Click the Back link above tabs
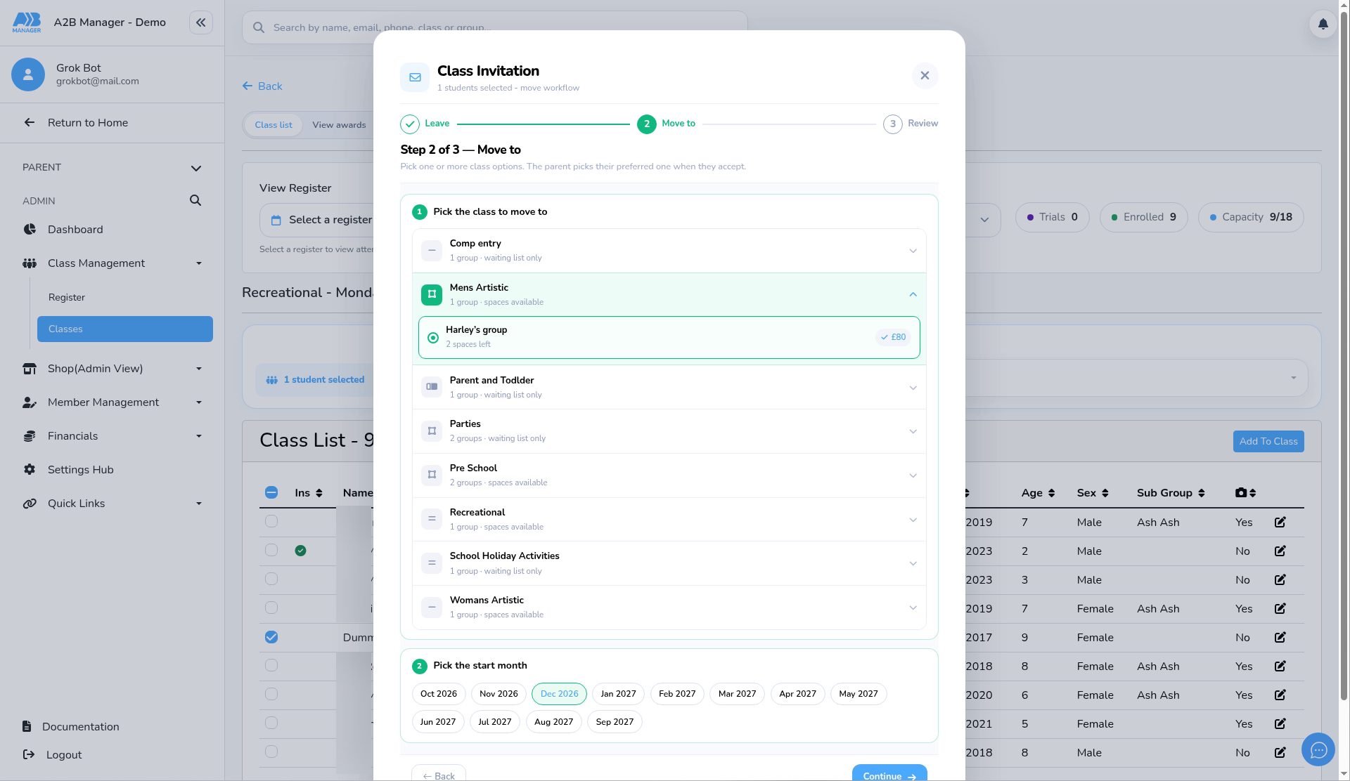 click(262, 86)
